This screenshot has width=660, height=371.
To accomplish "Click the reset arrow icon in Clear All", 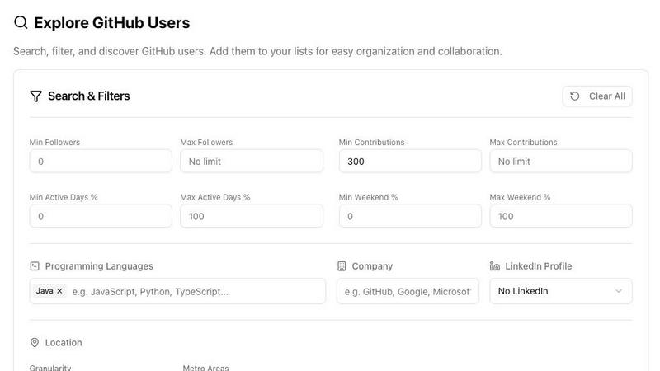I will click(575, 96).
